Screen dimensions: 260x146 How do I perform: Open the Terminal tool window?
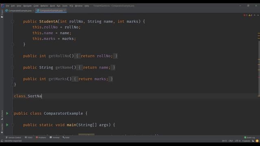point(54,137)
